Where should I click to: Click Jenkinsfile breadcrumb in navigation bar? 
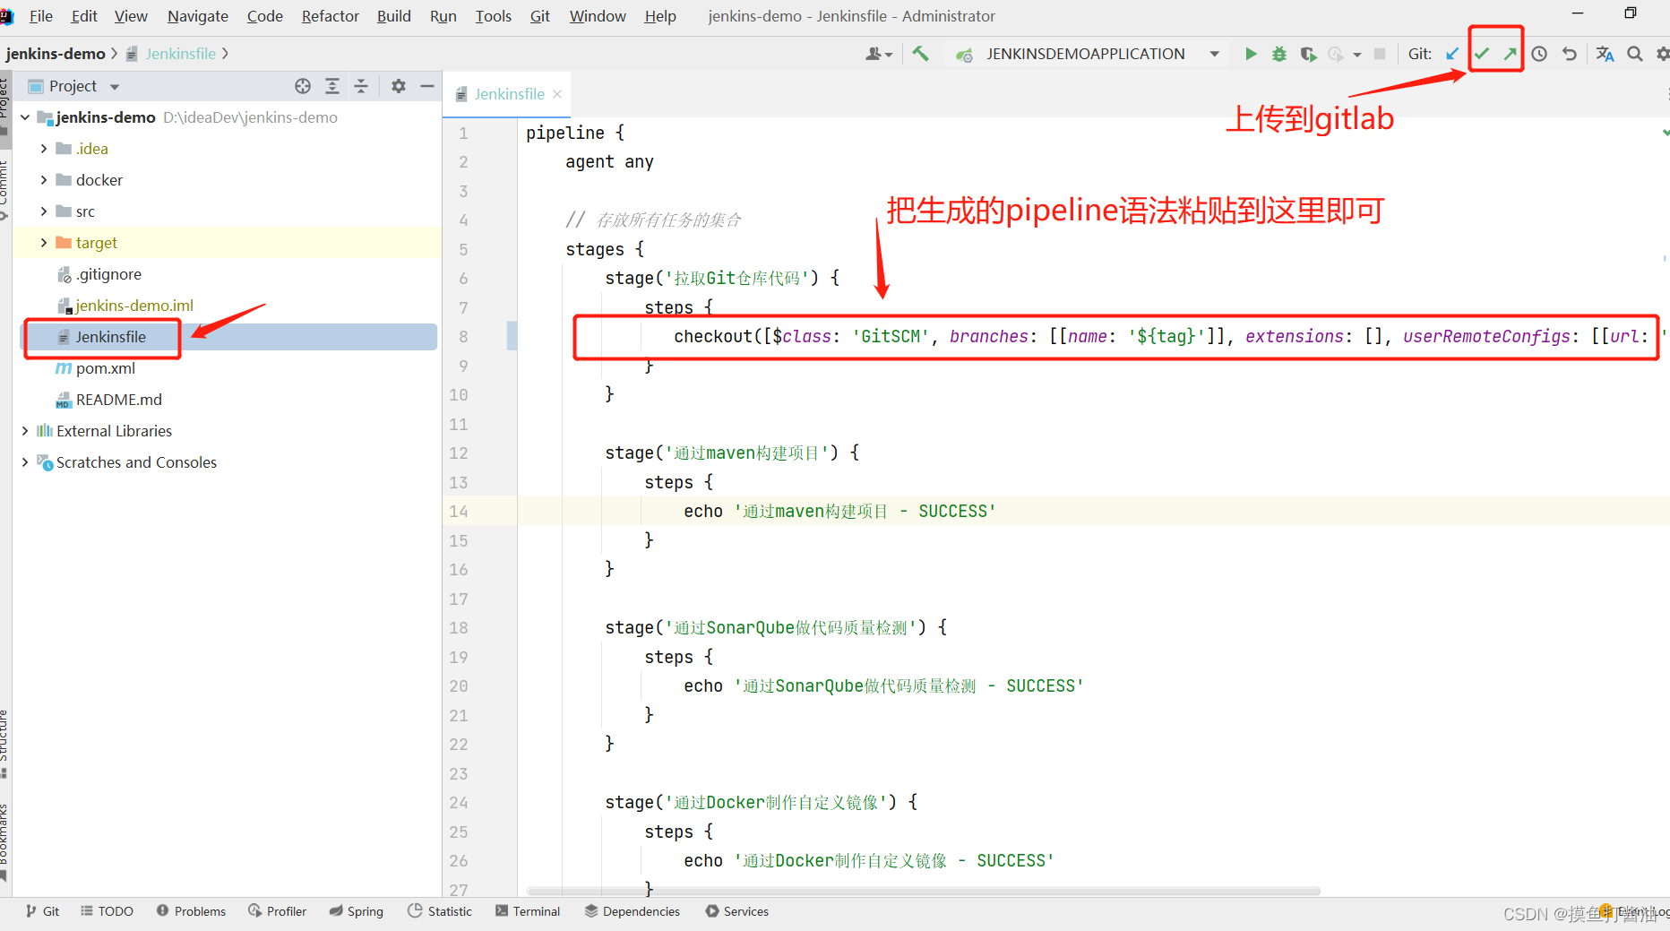click(180, 54)
